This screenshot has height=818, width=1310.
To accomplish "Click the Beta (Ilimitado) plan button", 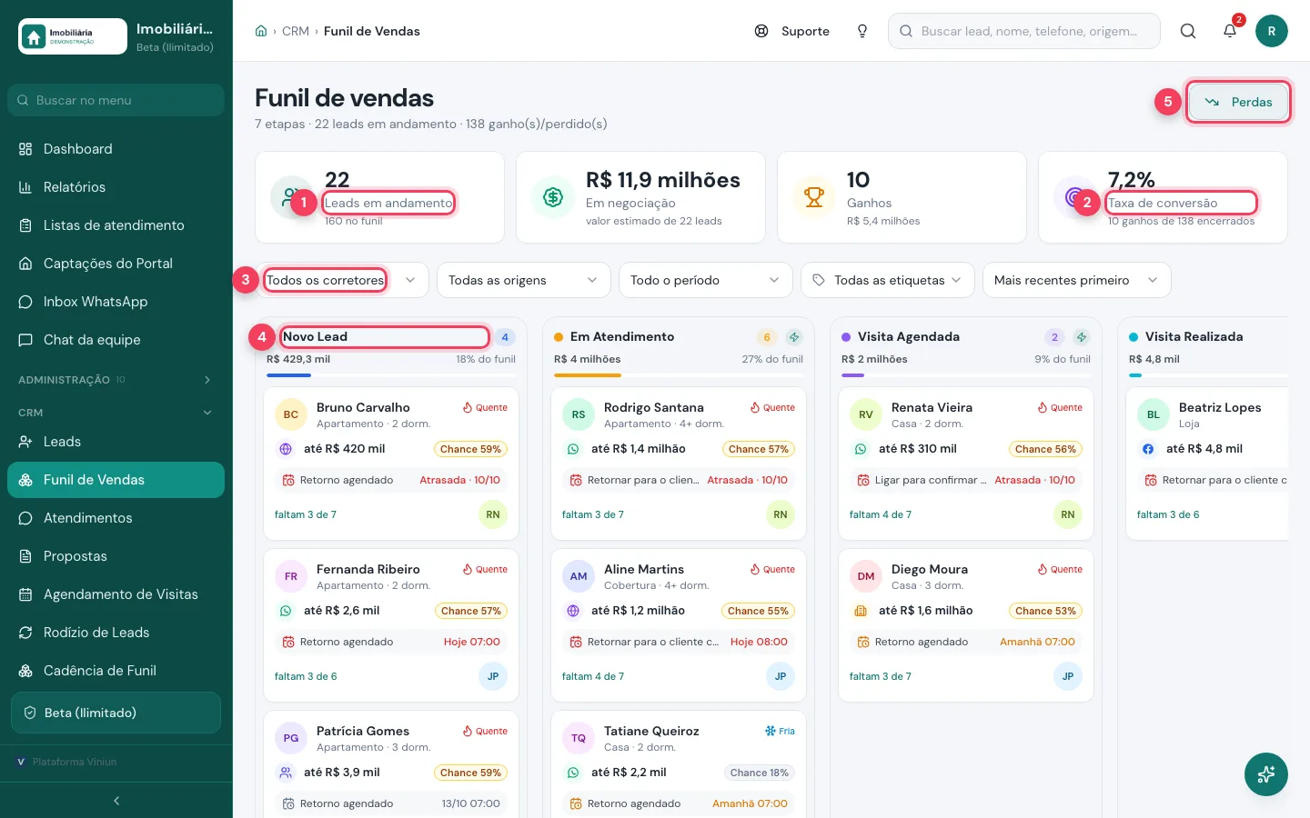I will point(116,713).
